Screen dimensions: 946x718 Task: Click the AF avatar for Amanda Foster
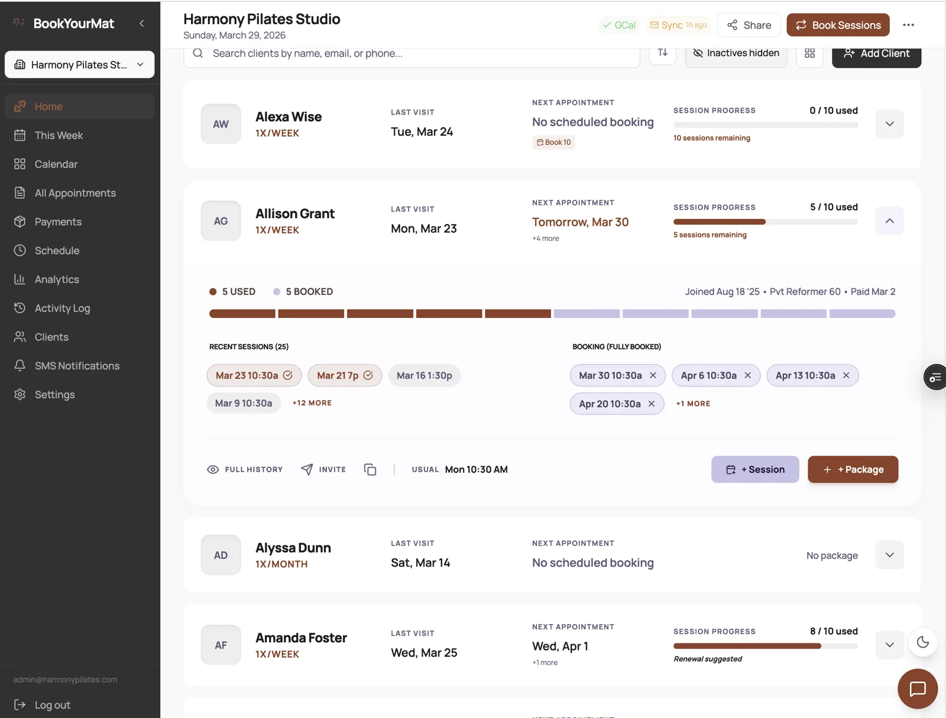tap(221, 645)
